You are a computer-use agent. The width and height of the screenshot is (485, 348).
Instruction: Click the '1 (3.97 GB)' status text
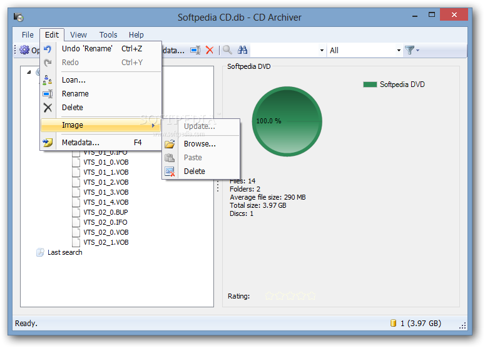click(x=421, y=323)
